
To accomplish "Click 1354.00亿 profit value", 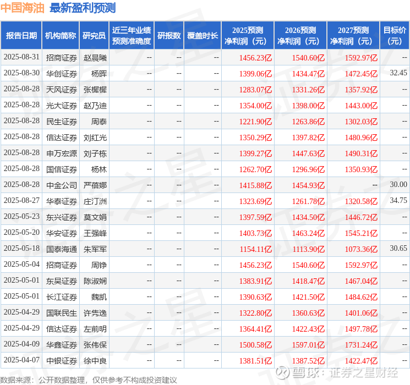I will (255, 106).
